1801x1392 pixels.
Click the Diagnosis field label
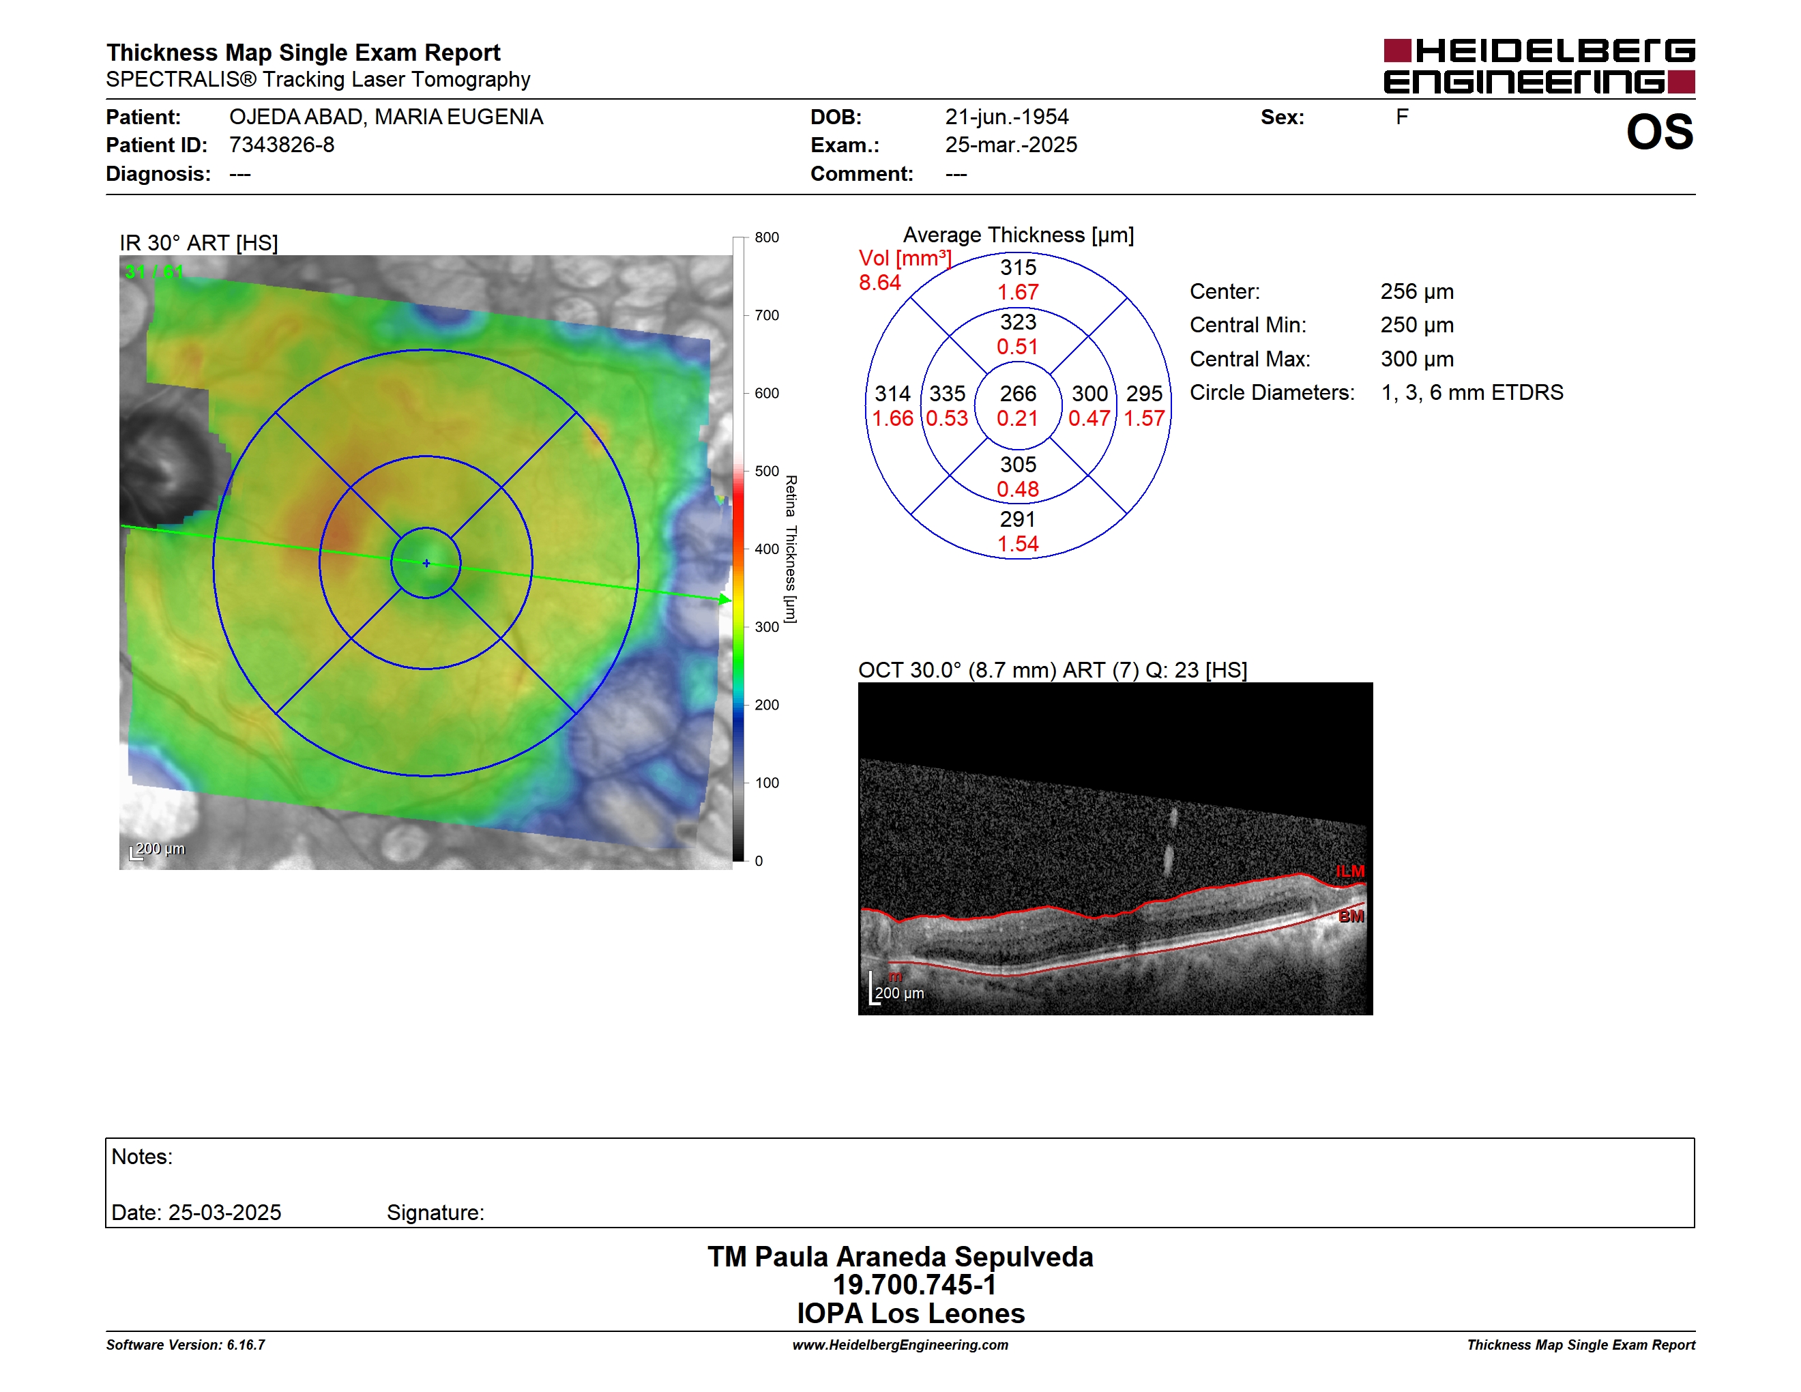(158, 174)
